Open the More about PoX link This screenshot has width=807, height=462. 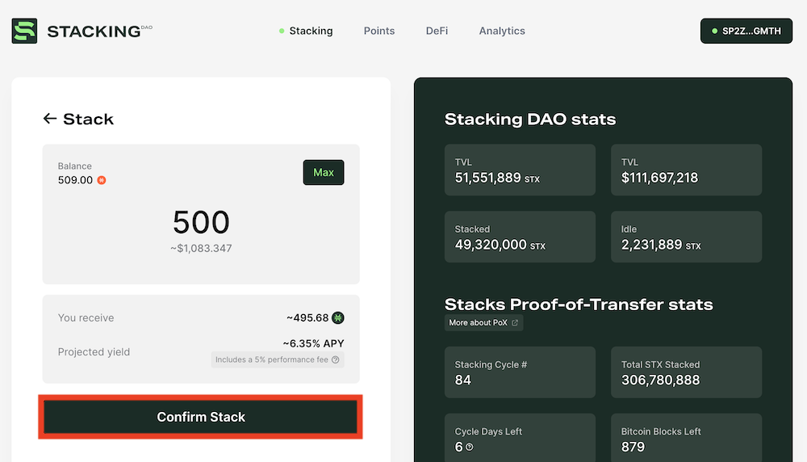tap(483, 323)
